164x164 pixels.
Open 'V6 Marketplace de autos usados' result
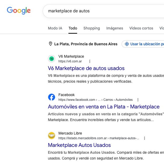pos(86,68)
